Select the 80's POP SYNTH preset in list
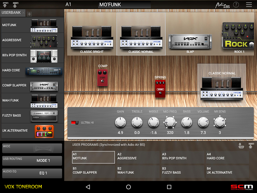This screenshot has width=257, height=193. 32,55
